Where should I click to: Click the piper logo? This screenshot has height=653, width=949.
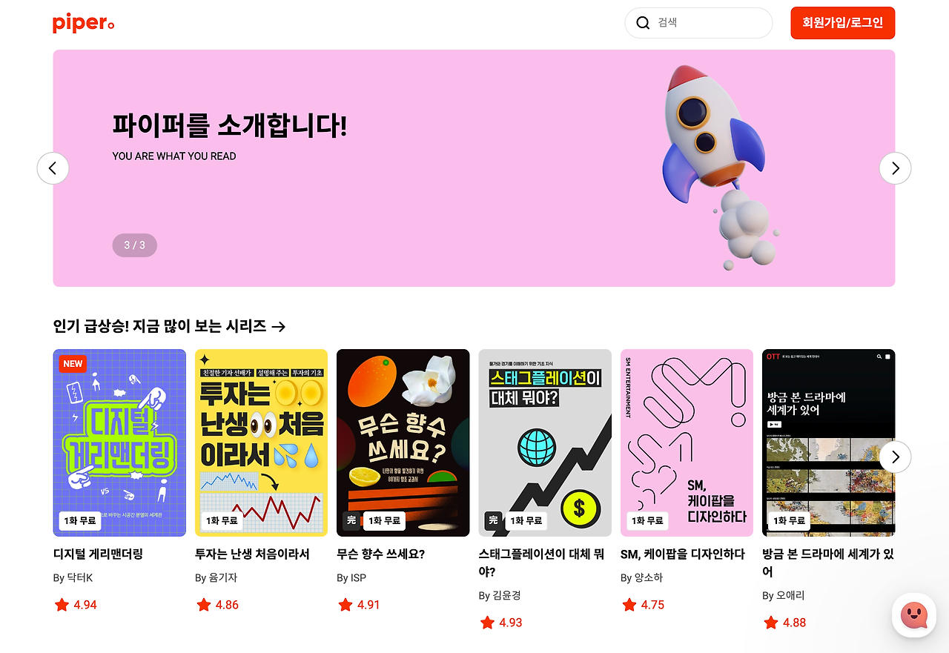coord(83,23)
